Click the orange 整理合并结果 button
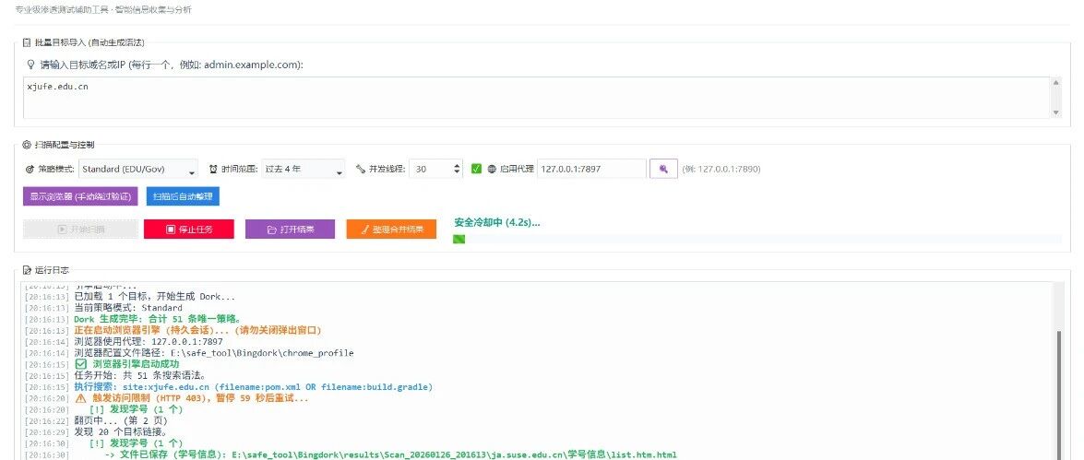Screen dimensions: 1084x460 pos(391,230)
